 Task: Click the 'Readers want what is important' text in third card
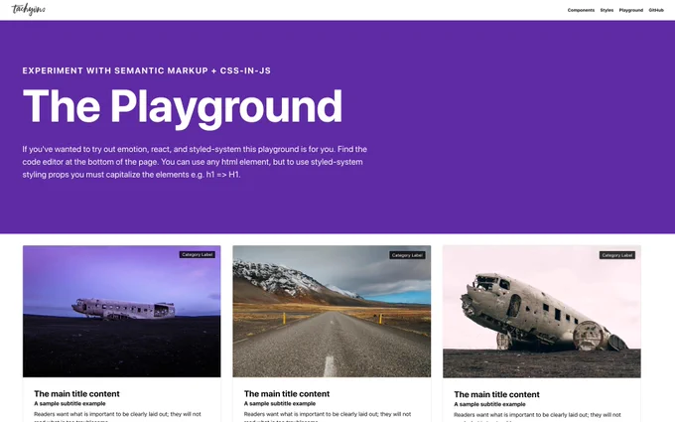537,417
